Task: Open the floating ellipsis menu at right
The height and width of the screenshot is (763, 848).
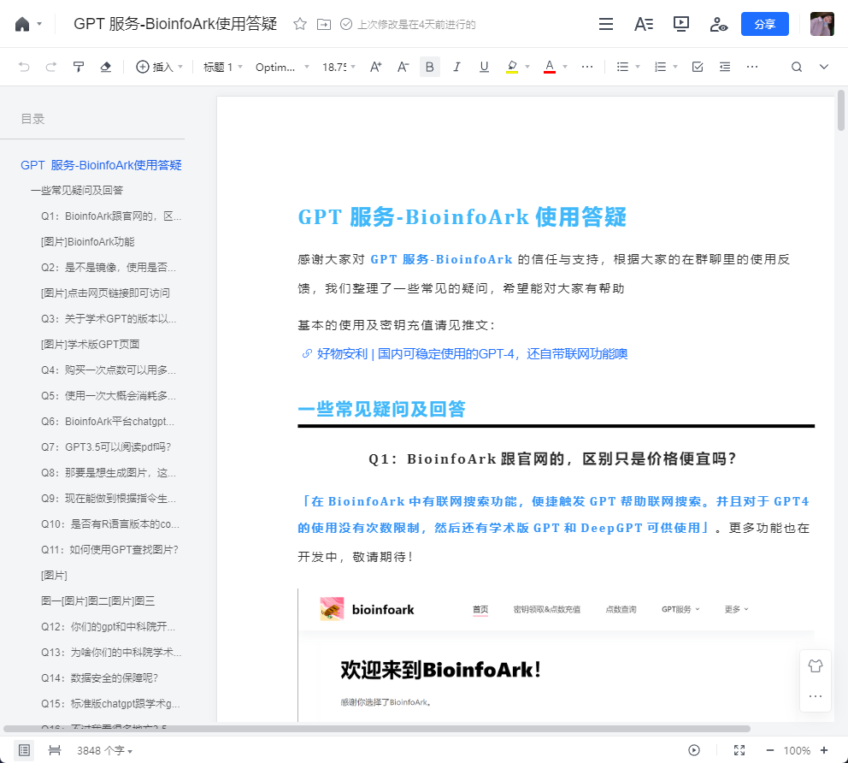Action: click(816, 696)
